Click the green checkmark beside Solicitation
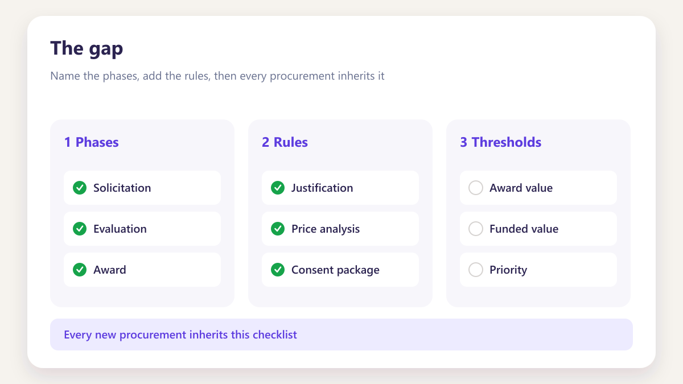The width and height of the screenshot is (683, 384). point(80,188)
